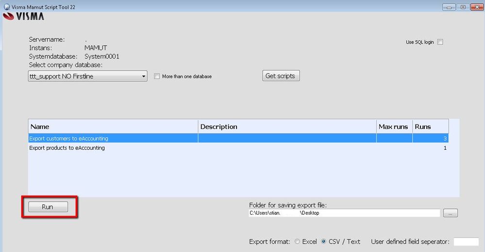Click the Max runs column header
This screenshot has width=485, height=252.
tap(394, 126)
